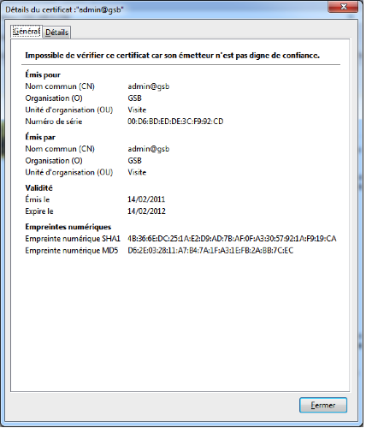The width and height of the screenshot is (366, 428).
Task: Select the Général tab
Action: 27,31
